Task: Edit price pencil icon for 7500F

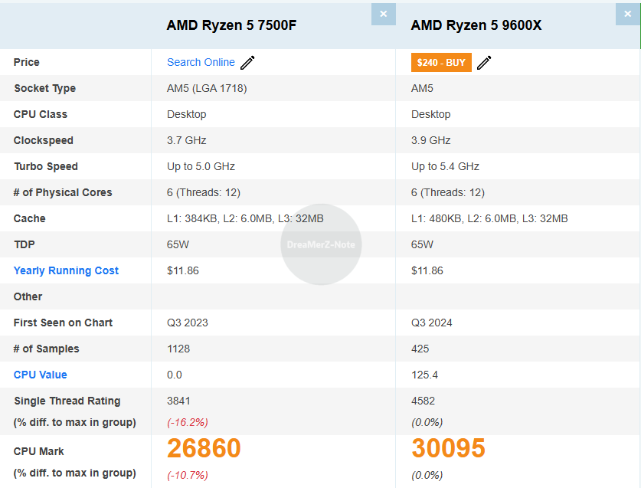Action: pyautogui.click(x=247, y=63)
